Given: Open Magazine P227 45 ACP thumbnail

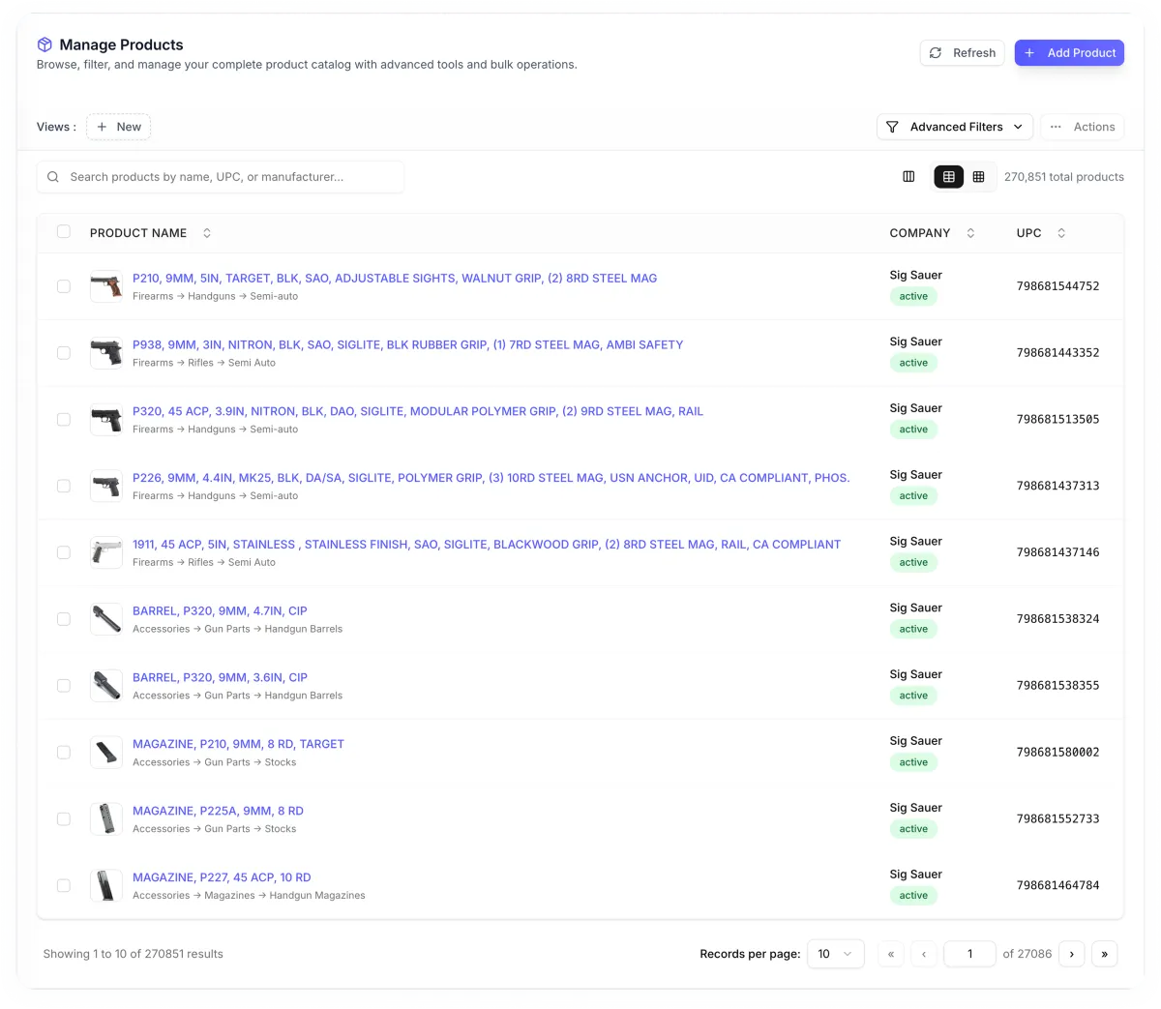Looking at the screenshot, I should coord(106,885).
